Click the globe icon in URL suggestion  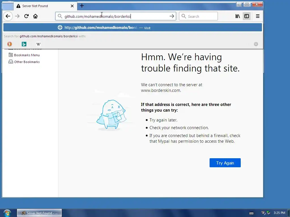(60, 27)
